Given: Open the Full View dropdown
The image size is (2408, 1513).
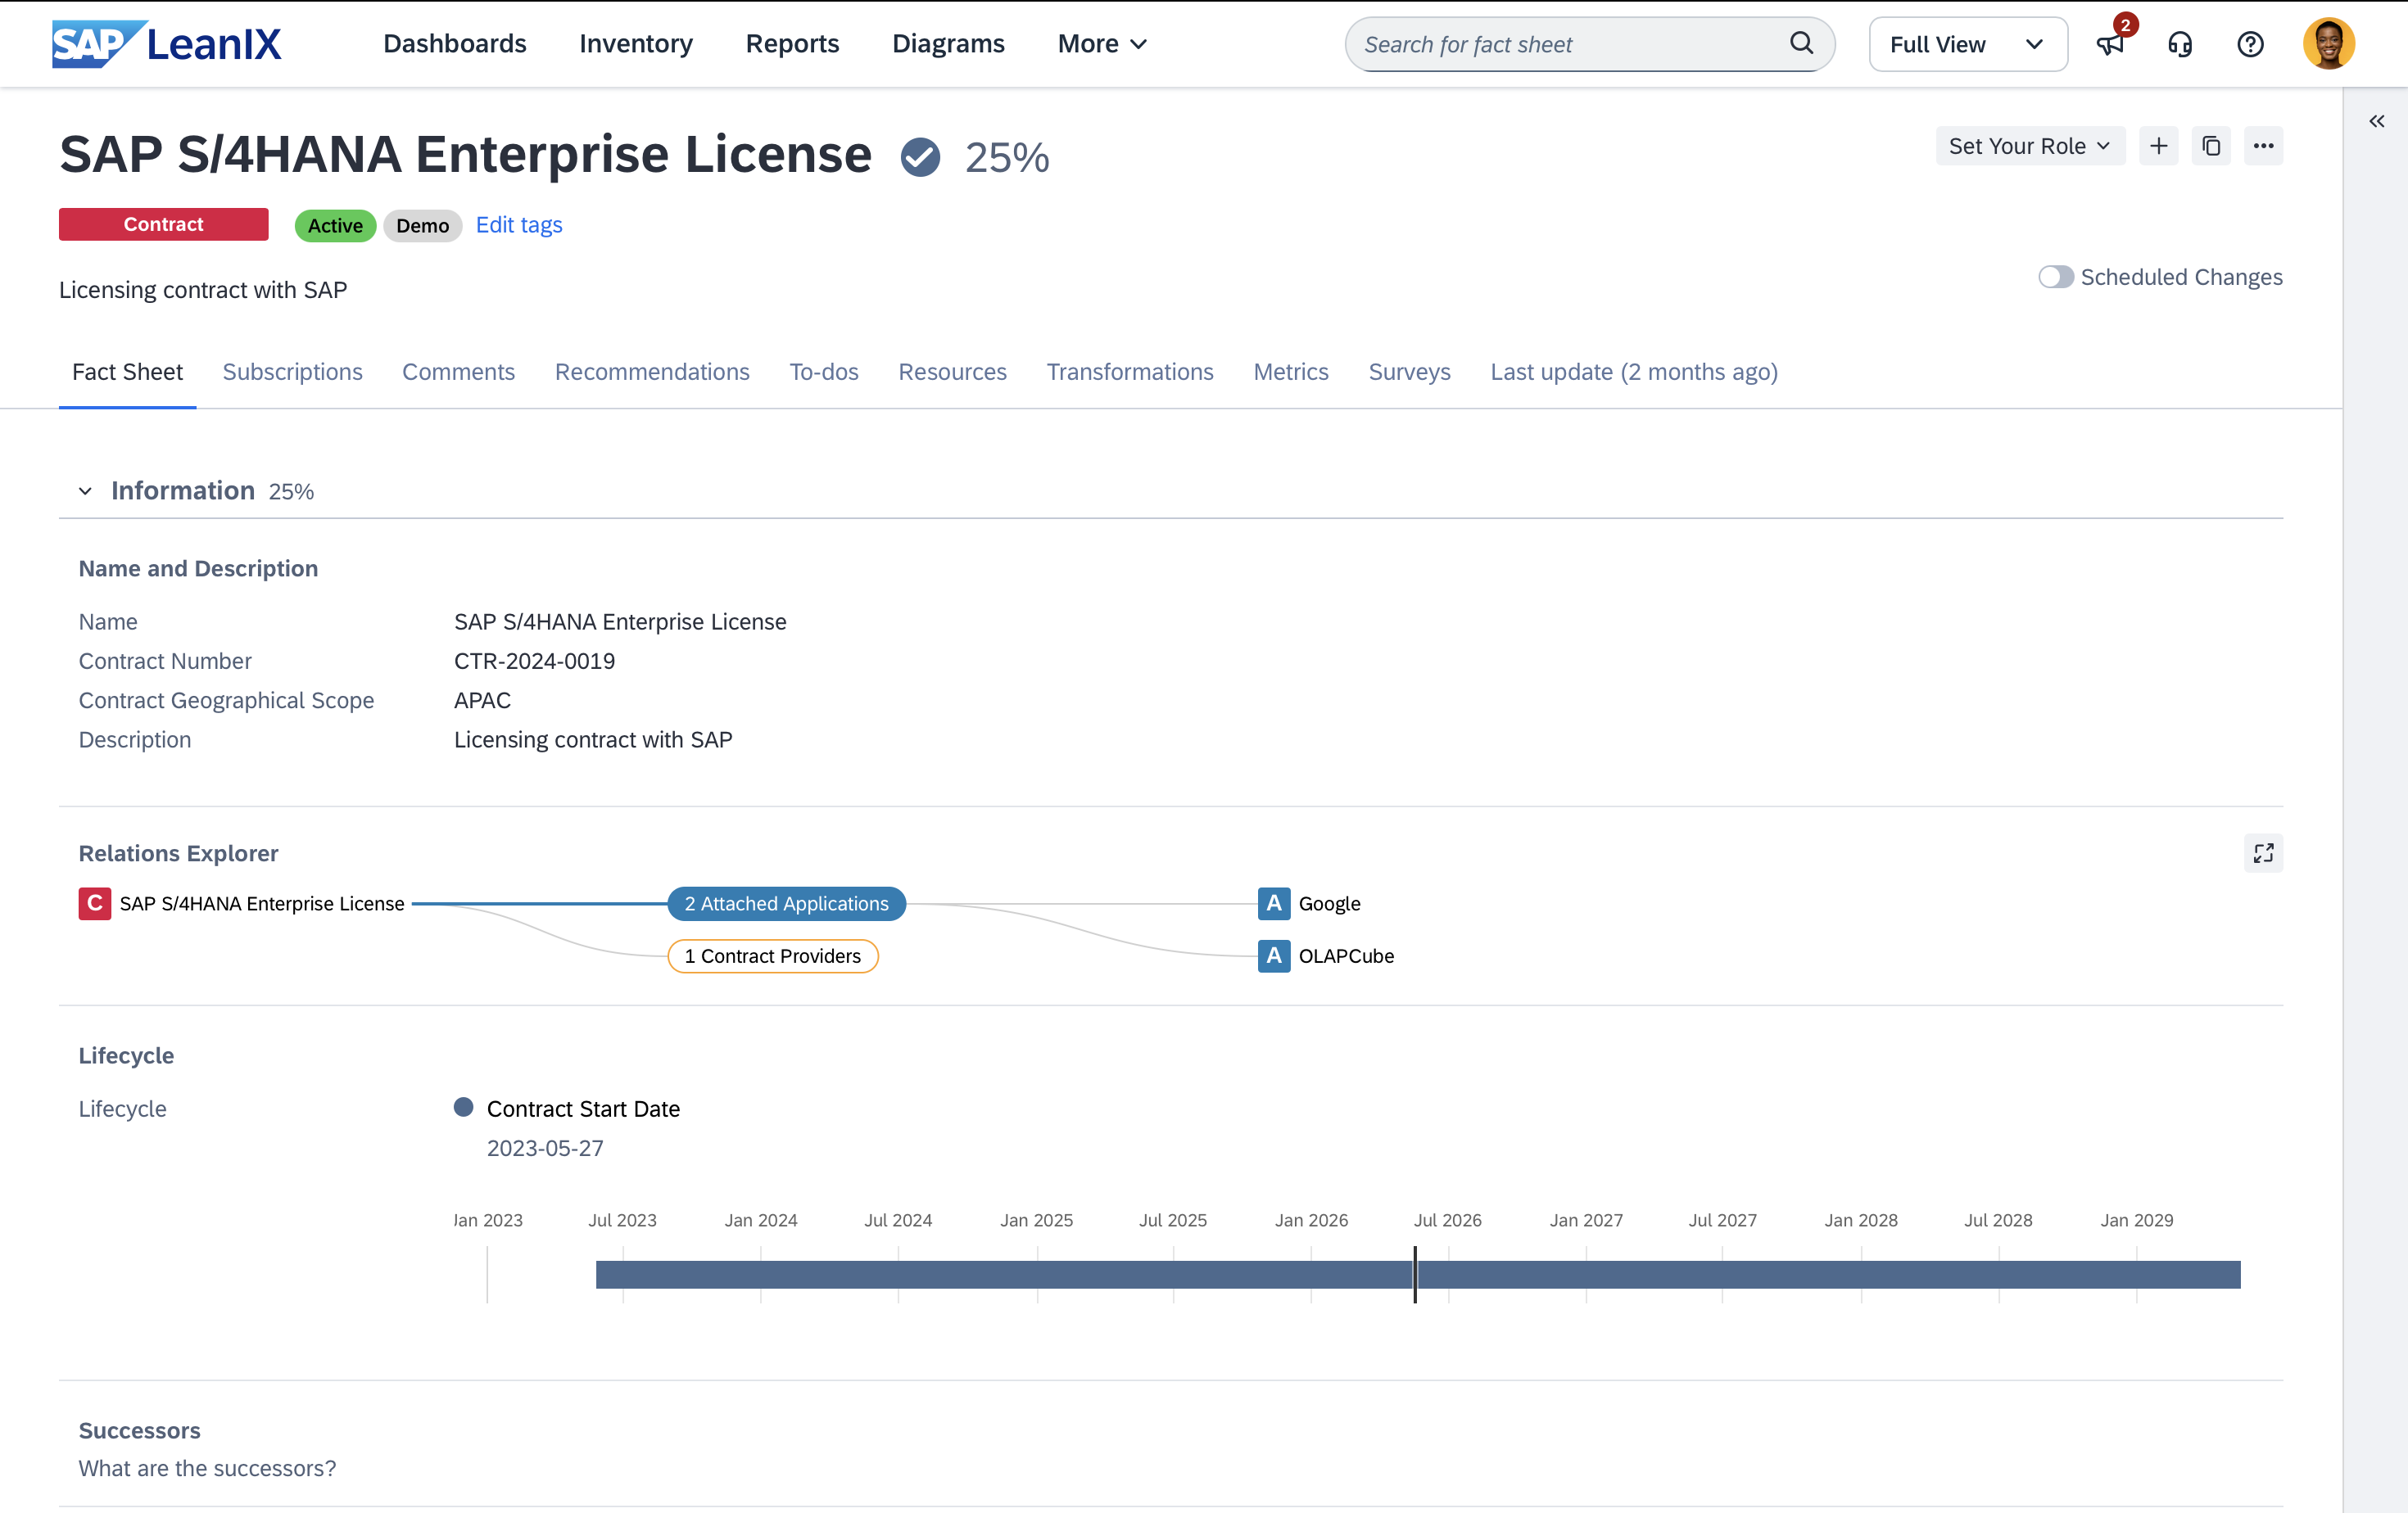Looking at the screenshot, I should point(1967,44).
